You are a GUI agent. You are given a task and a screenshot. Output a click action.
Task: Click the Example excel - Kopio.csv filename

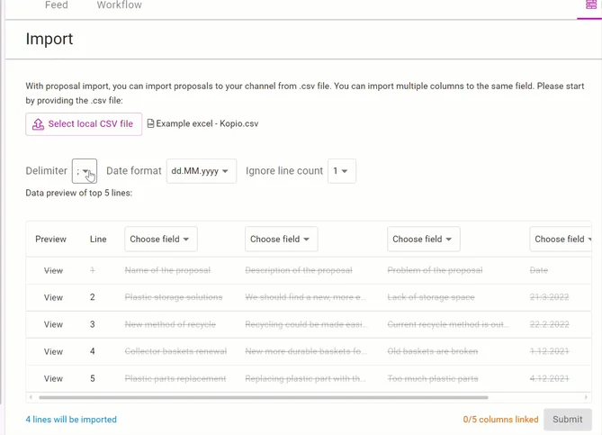tap(207, 123)
